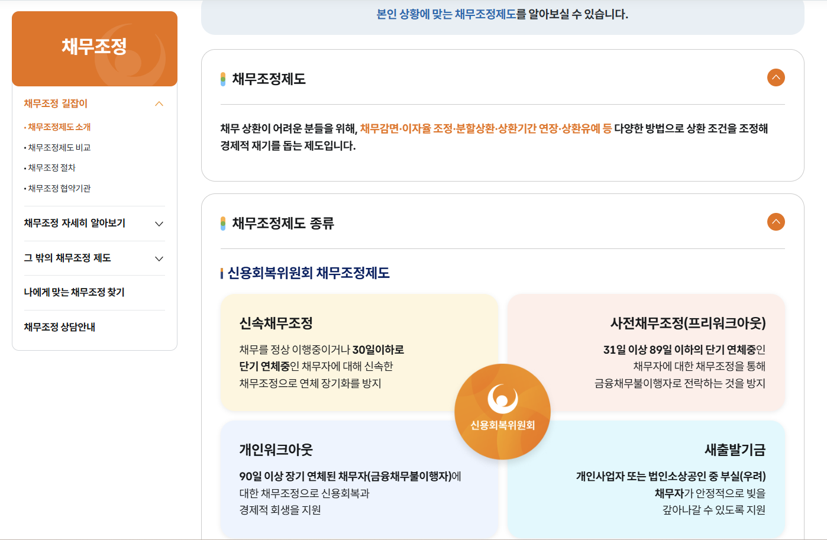This screenshot has height=540, width=827.
Task: Expand the 채무조정 자세히 알아보기 chevron
Action: [159, 224]
